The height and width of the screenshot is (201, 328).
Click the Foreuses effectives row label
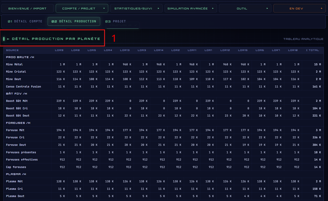coord(22,160)
